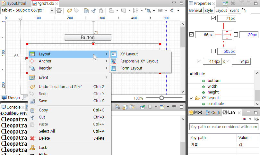Screen dimensions: 260x155
Task: Click the Clear Console icon
Action: [x=117, y=107]
